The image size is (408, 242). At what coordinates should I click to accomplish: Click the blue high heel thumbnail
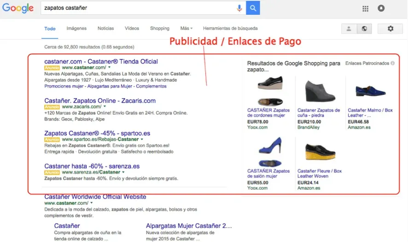(270, 152)
